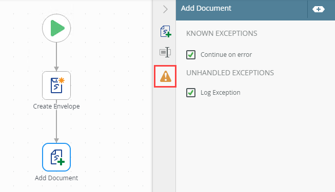Click the Add Document panel header title
This screenshot has width=335, height=192.
click(x=206, y=8)
